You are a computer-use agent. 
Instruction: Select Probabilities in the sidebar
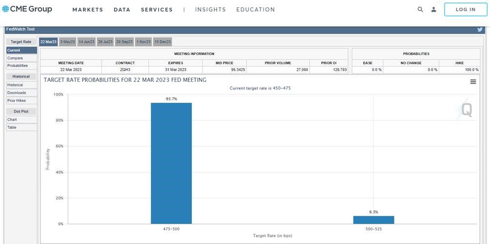point(18,66)
